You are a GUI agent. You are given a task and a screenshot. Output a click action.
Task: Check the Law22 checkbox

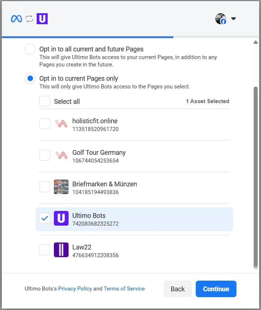coord(45,250)
